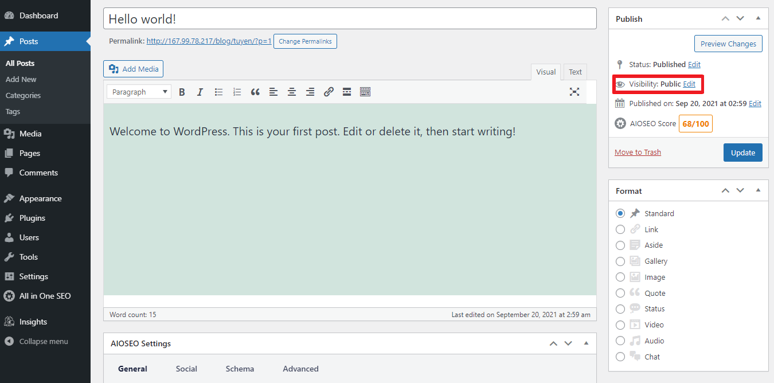Move Publish box down
The image size is (774, 383).
pos(740,18)
